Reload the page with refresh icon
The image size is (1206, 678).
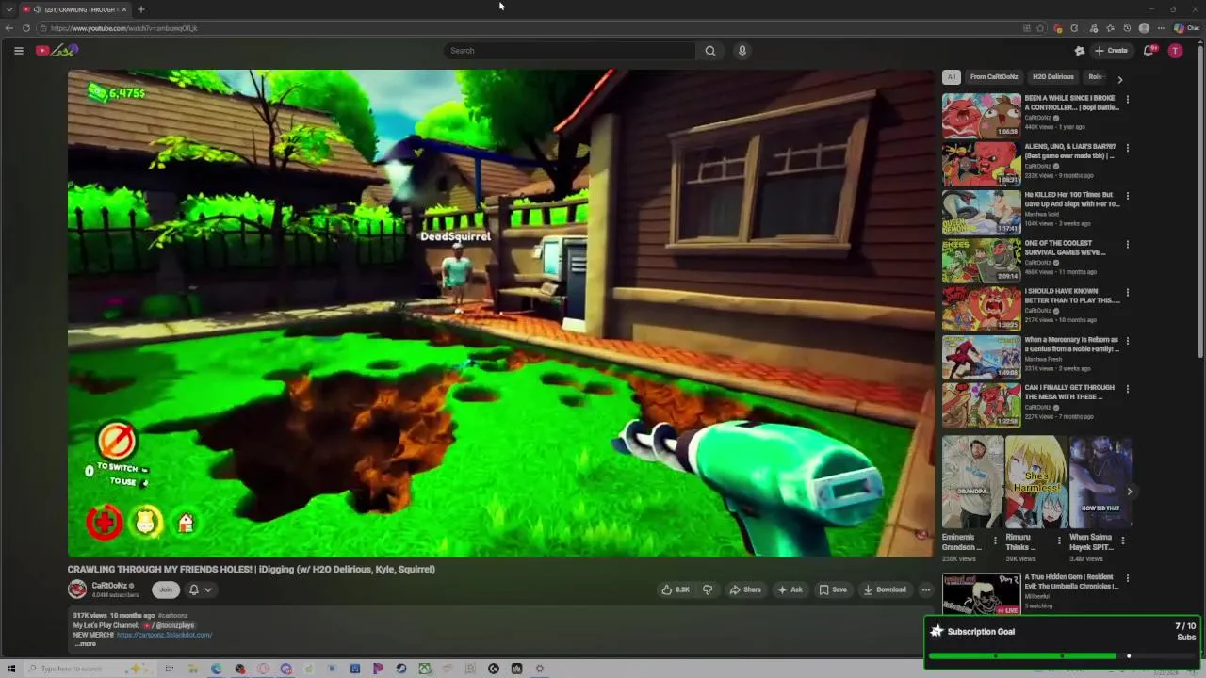(x=24, y=28)
